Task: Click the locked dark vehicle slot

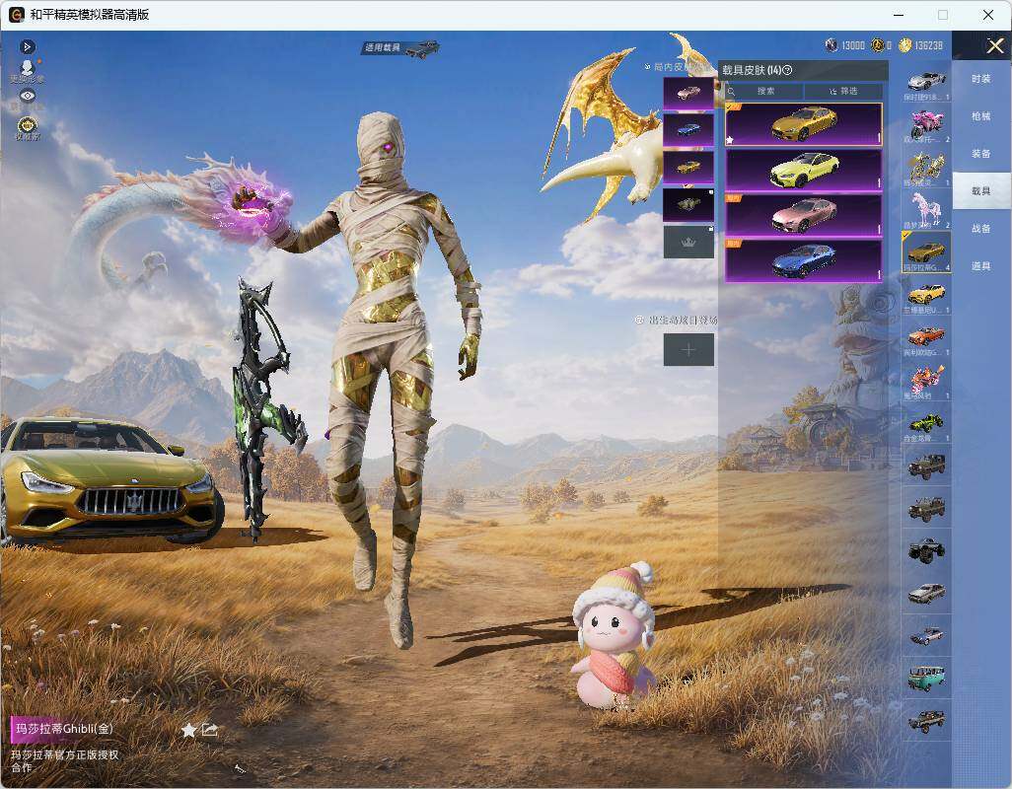Action: (688, 204)
